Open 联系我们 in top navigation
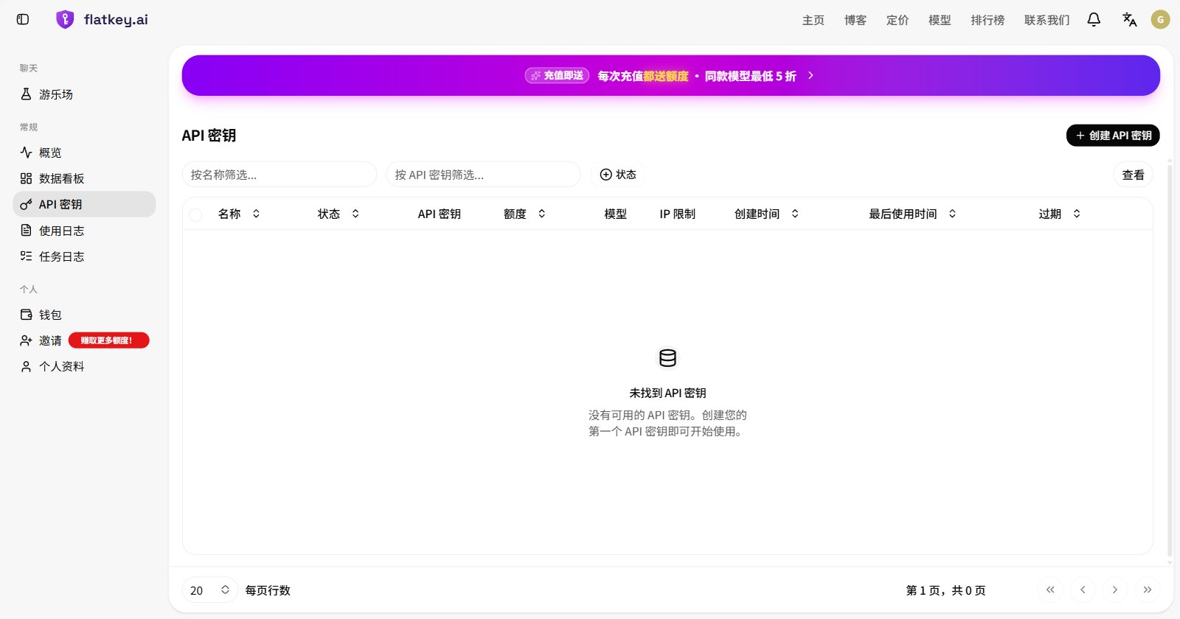 (x=1047, y=20)
